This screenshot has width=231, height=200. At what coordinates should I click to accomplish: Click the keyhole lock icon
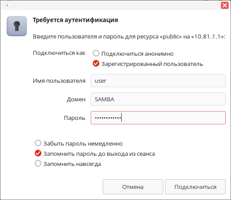(17, 26)
